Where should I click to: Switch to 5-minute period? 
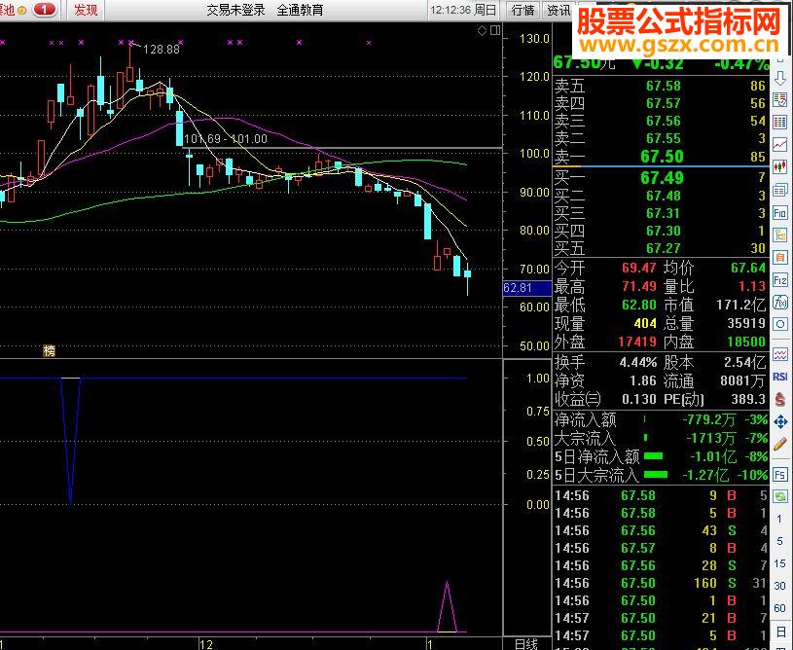[x=779, y=541]
